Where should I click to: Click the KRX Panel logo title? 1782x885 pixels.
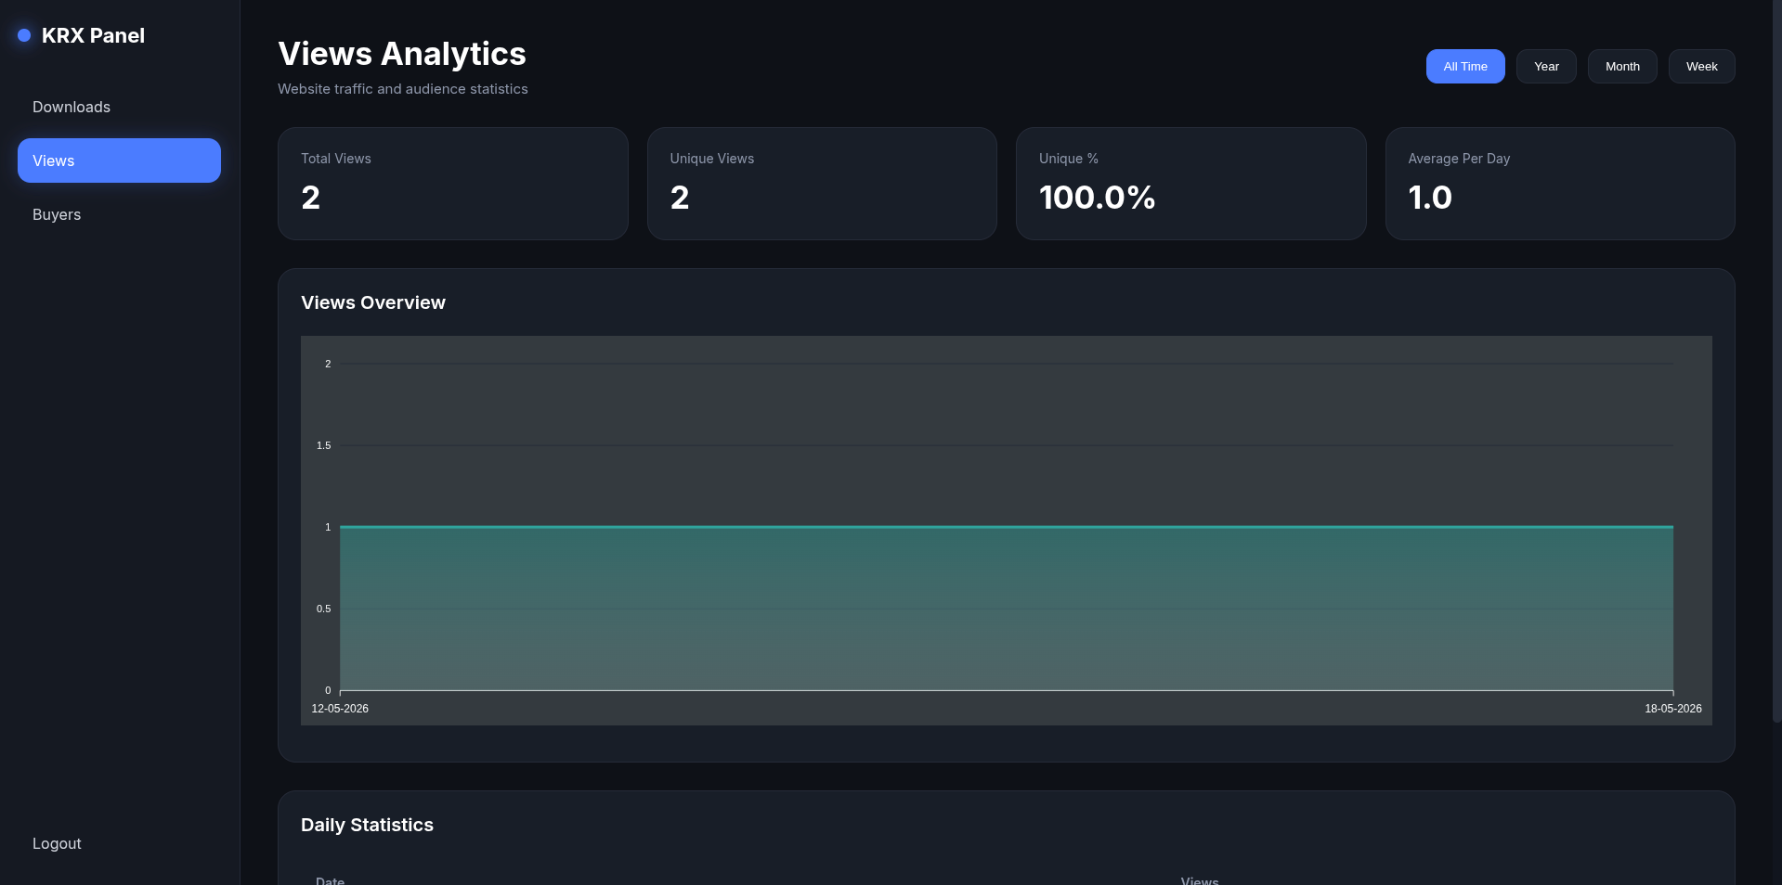click(93, 35)
